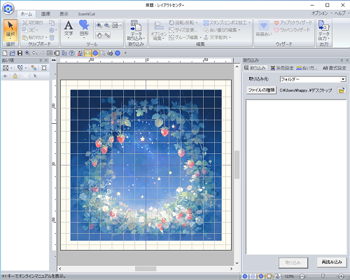This screenshot has height=280, width=350.
Task: Expand the 貼り付け paste dropdown arrow
Action: click(x=46, y=38)
